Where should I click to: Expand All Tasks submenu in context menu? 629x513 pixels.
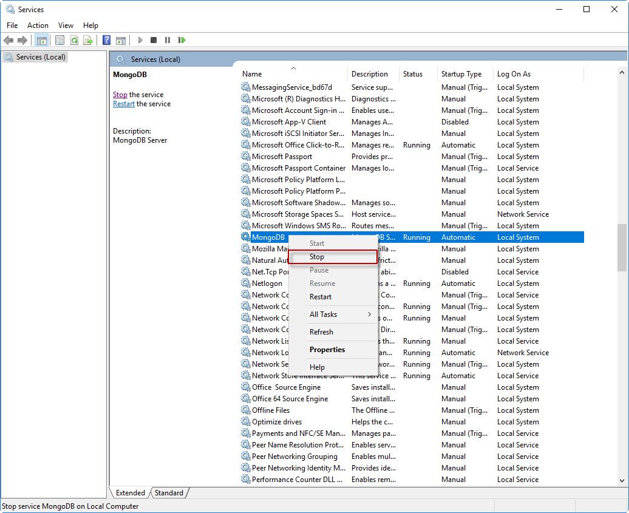click(333, 314)
